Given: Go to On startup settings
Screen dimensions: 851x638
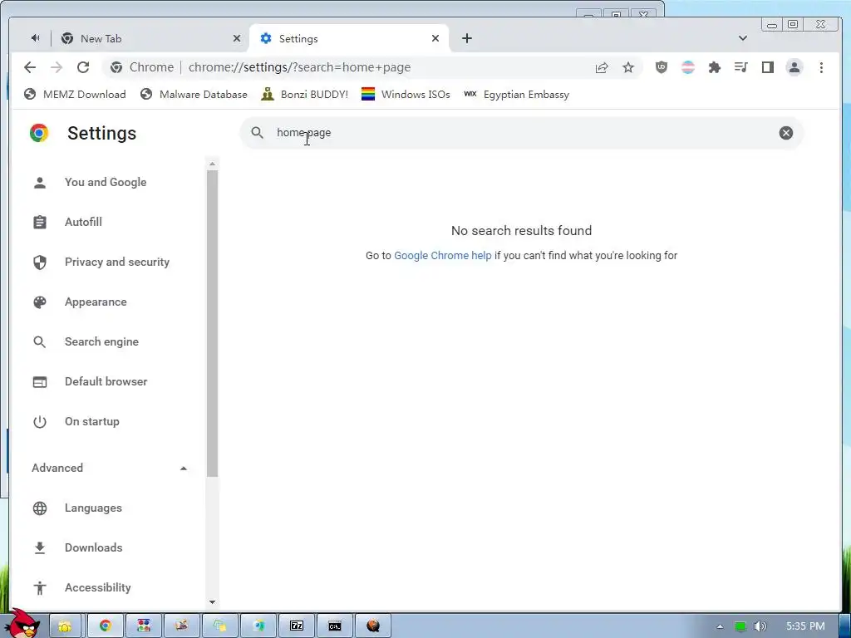Looking at the screenshot, I should (91, 421).
